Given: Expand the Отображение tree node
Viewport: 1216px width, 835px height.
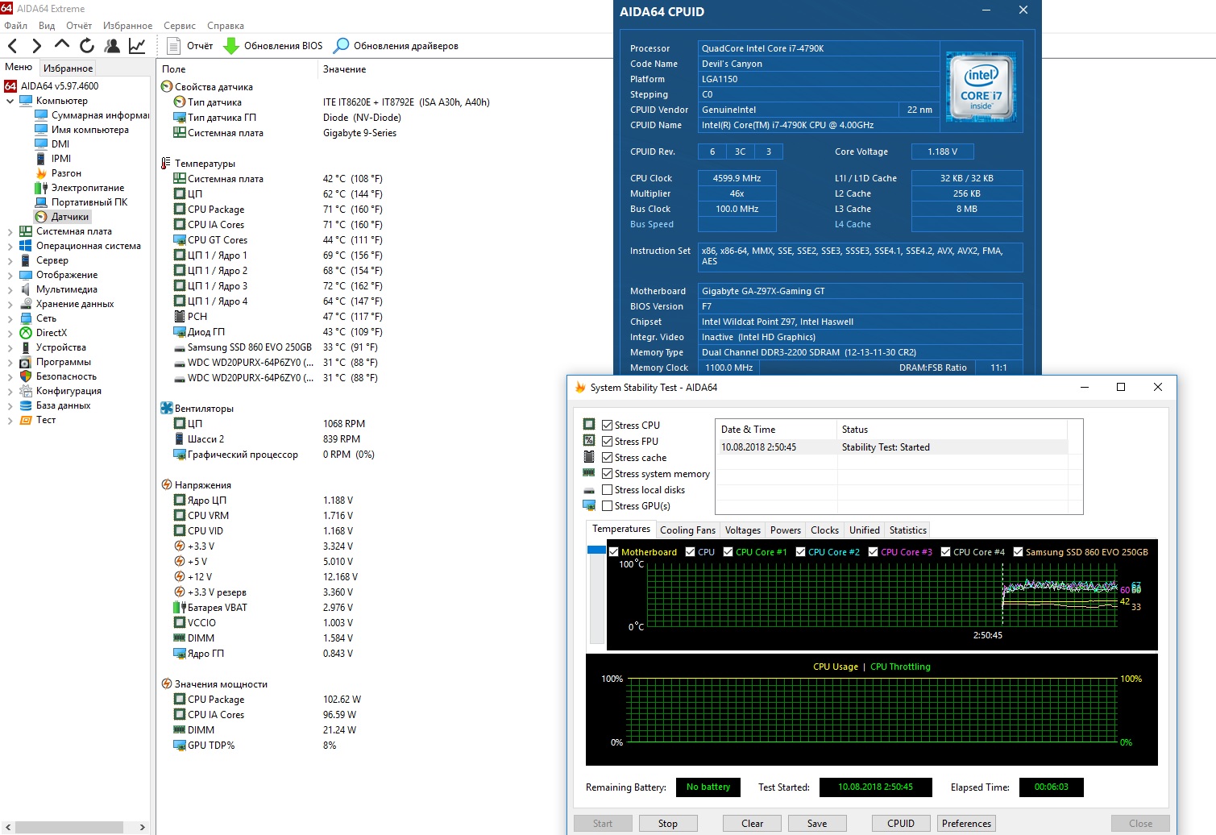Looking at the screenshot, I should coord(10,275).
